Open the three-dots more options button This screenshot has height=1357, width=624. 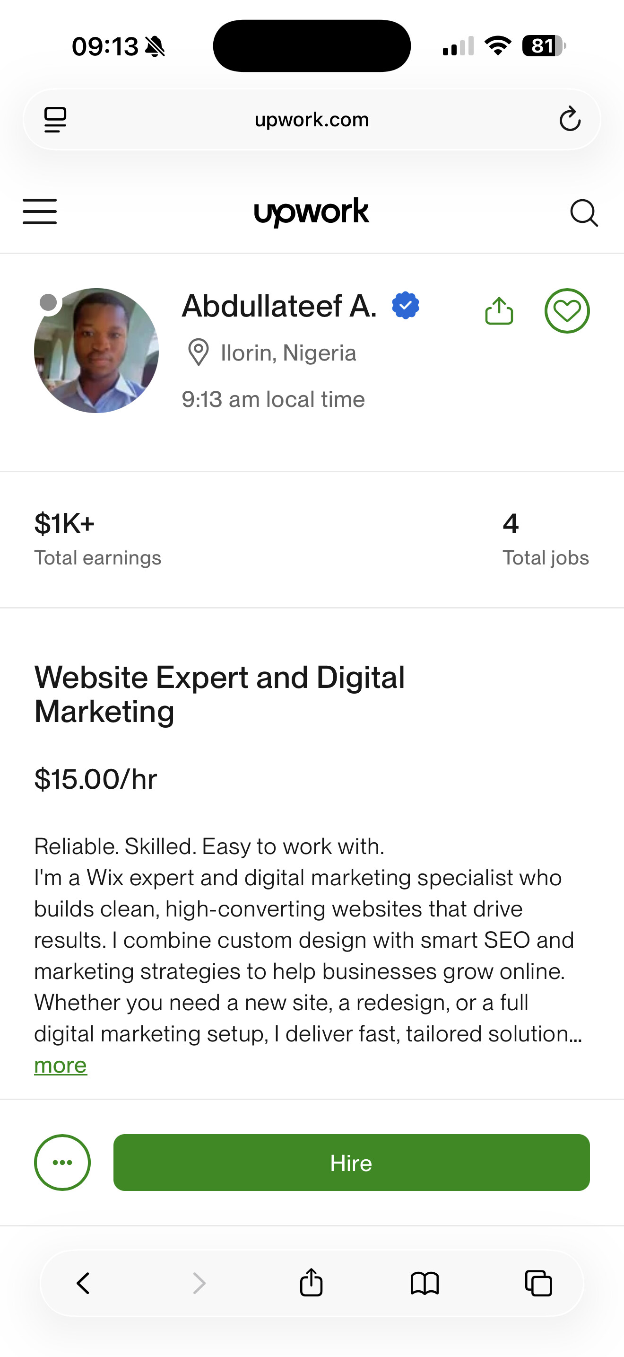[x=62, y=1162]
